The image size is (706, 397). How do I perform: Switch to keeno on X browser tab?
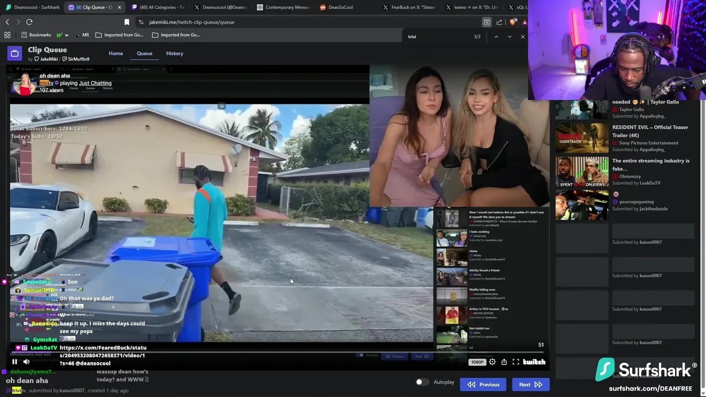coord(472,7)
